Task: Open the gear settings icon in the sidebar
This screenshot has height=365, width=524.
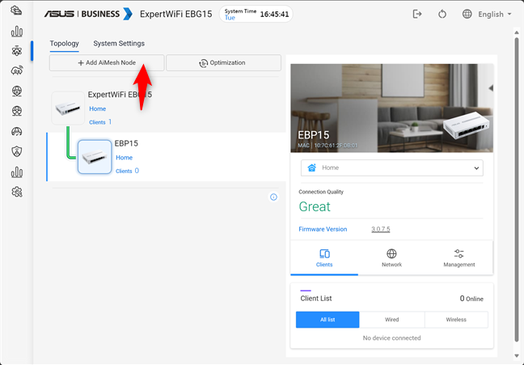Action: pyautogui.click(x=17, y=192)
